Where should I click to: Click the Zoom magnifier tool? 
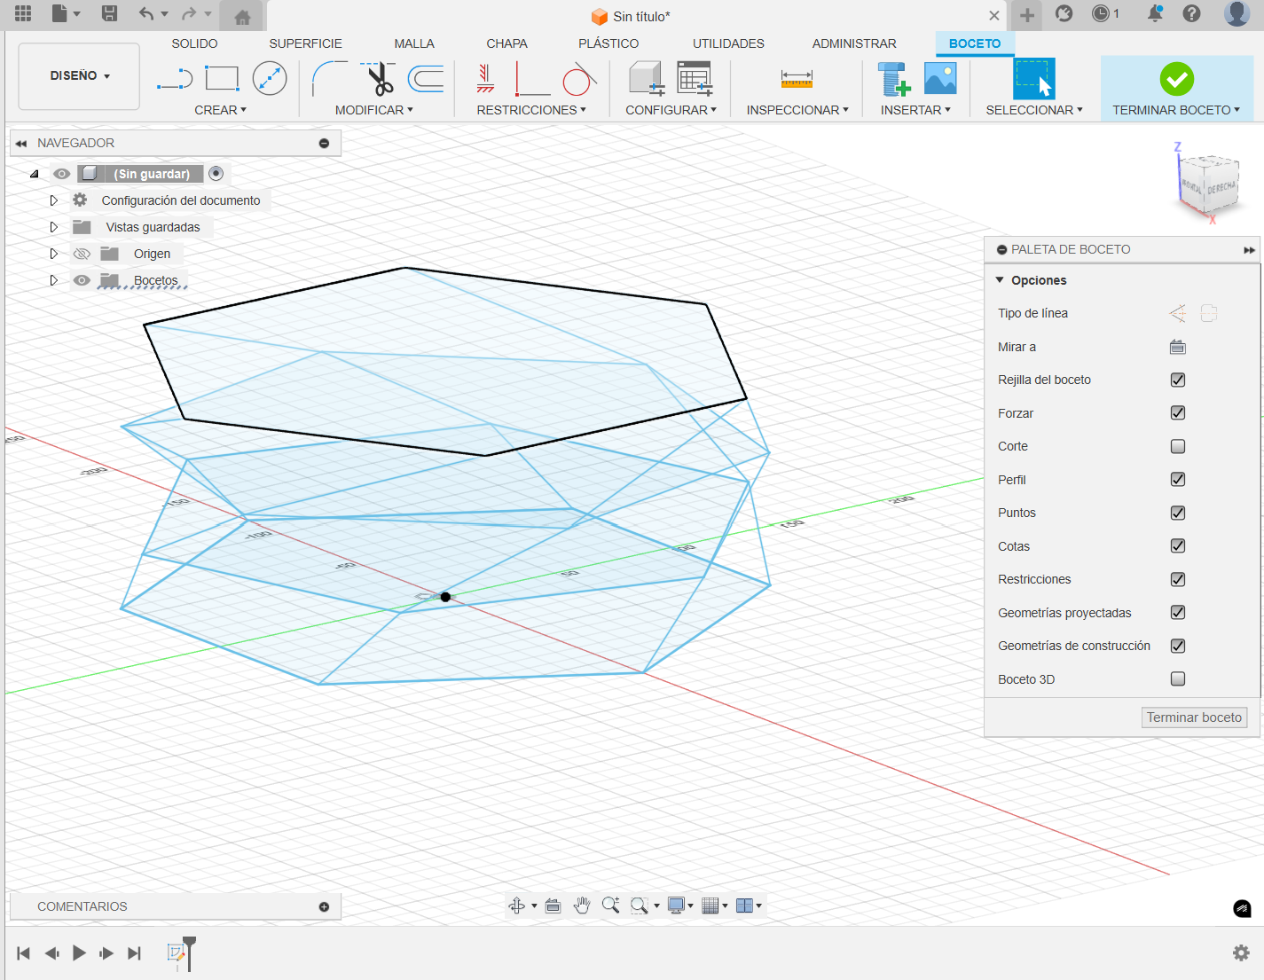[x=610, y=906]
